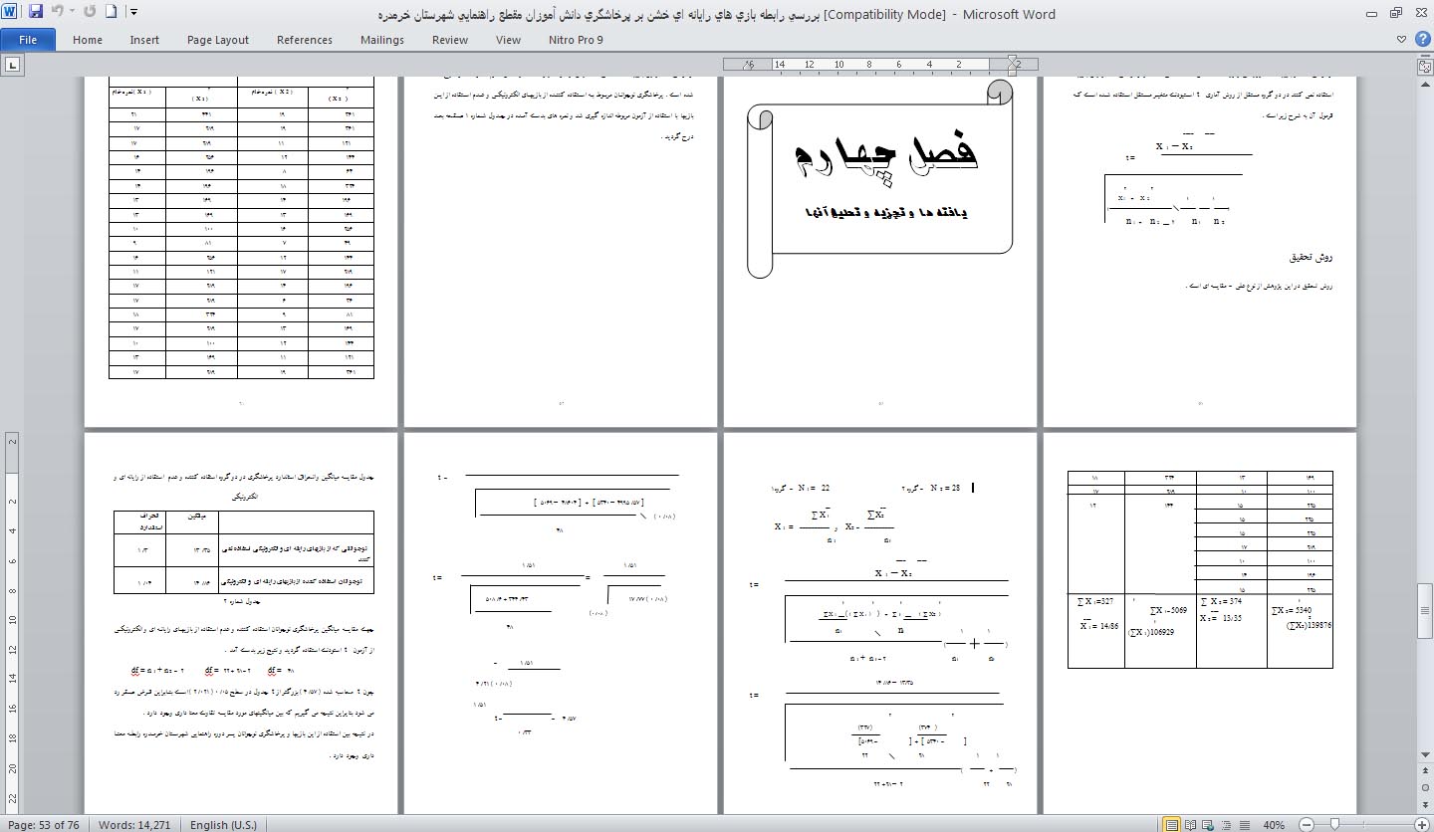Open the Page Layout ribbon tab
Viewport: 1434px width, 832px height.
pyautogui.click(x=218, y=40)
